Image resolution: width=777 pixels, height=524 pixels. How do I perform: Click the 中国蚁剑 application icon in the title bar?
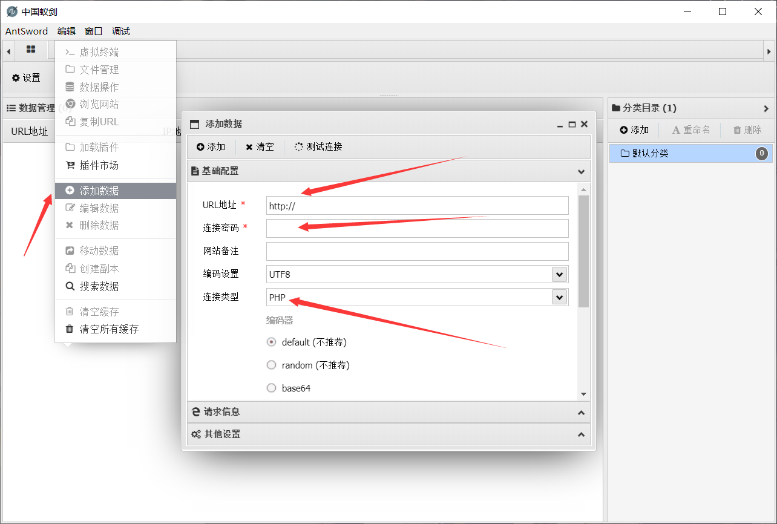[11, 11]
